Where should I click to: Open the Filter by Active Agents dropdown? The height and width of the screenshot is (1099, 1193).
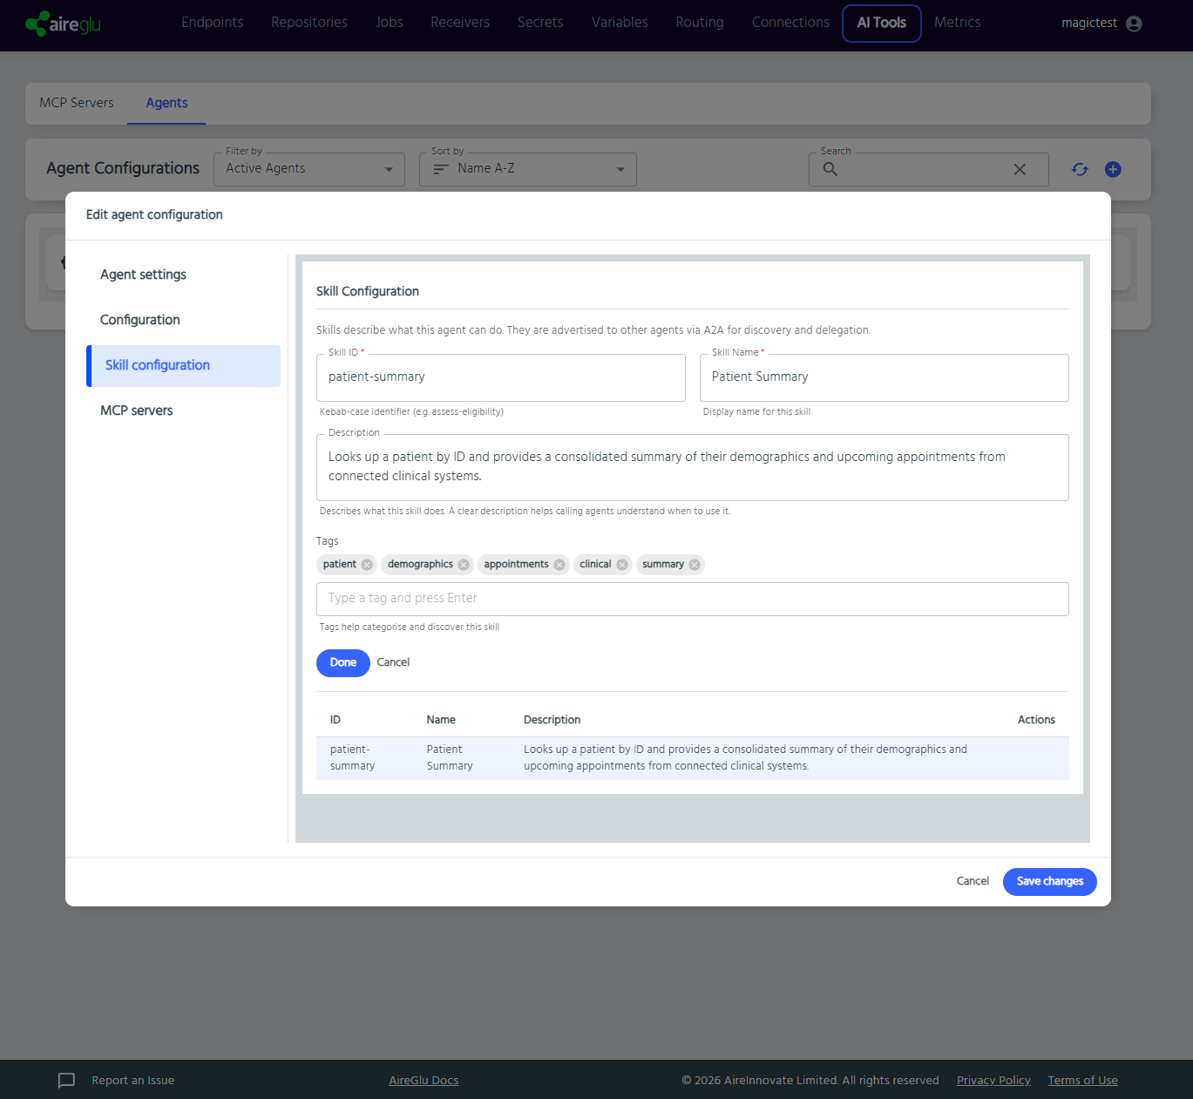tap(309, 169)
